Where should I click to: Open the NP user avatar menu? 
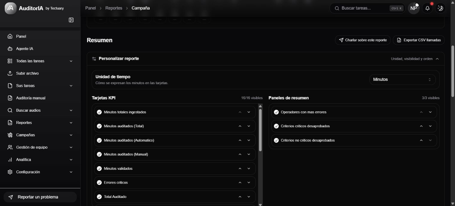click(414, 8)
